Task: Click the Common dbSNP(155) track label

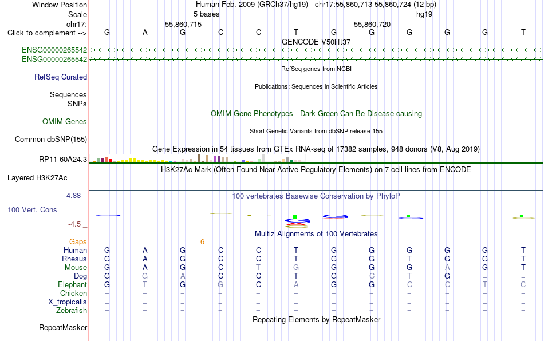Action: (x=51, y=139)
